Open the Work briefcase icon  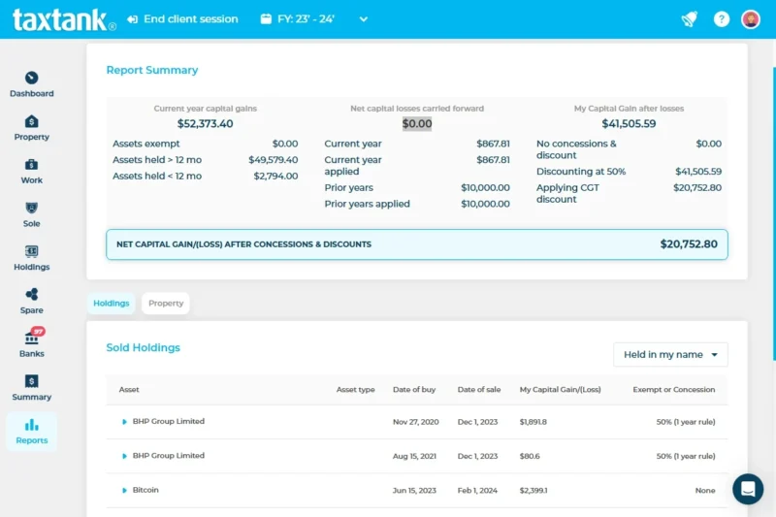click(x=32, y=165)
